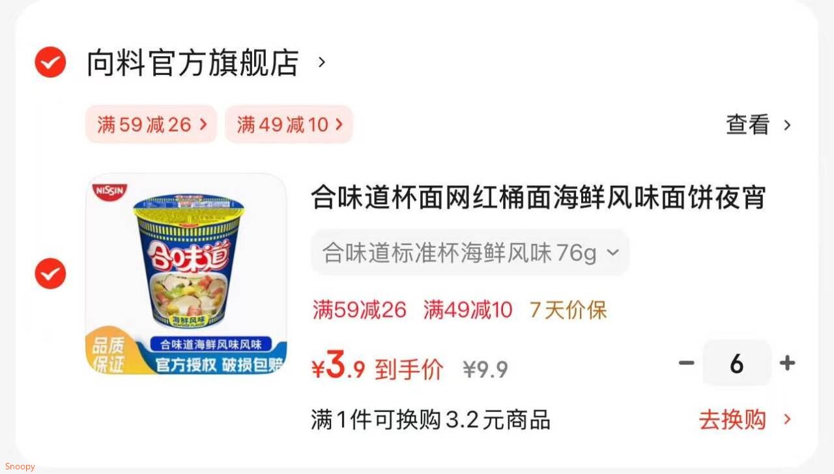Click the 7天价保 price protection label
The height and width of the screenshot is (474, 834).
pos(568,310)
